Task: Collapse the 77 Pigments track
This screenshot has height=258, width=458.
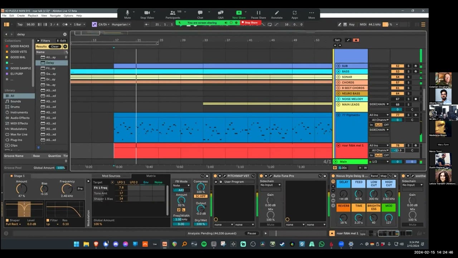Action: pos(338,115)
